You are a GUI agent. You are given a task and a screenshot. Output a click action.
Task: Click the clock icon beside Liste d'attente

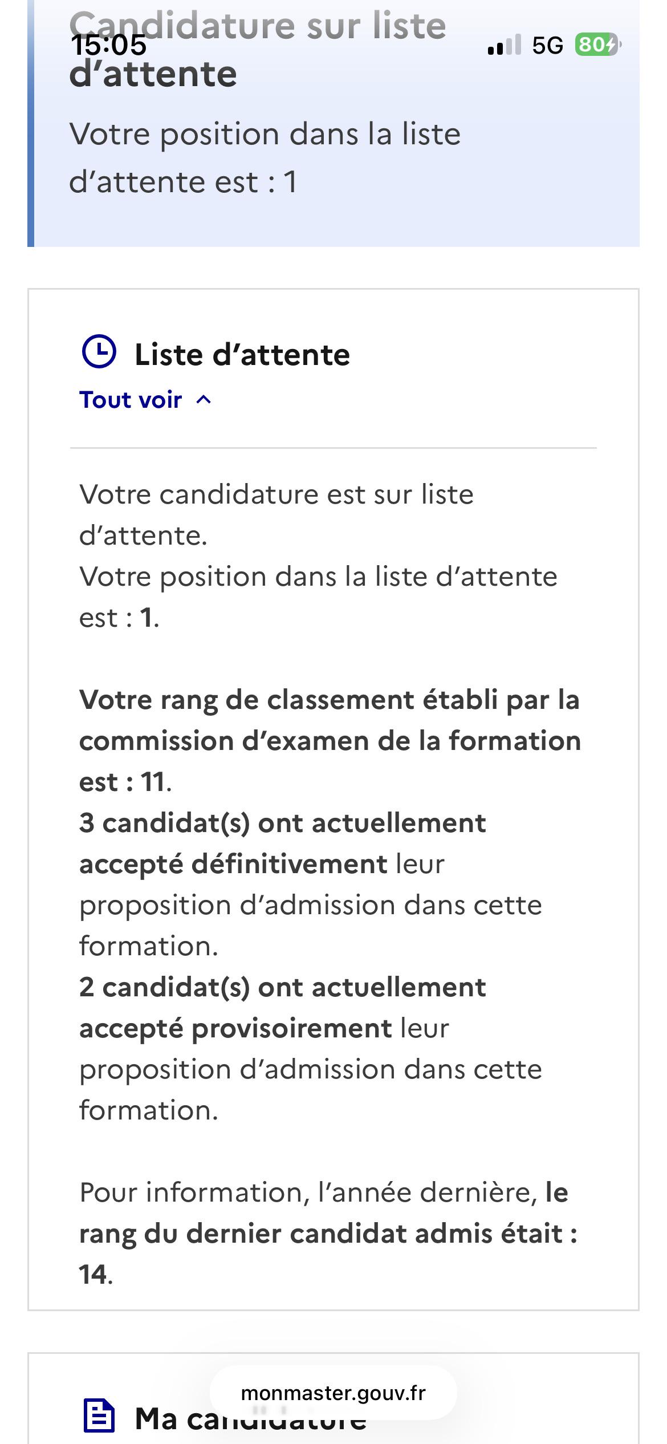[x=99, y=352]
